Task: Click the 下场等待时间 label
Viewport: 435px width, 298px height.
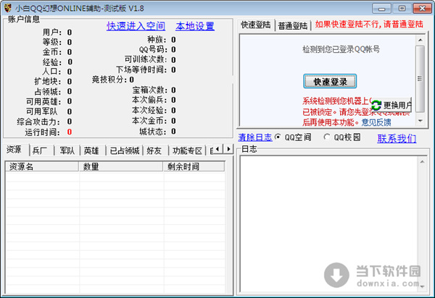Action: 141,69
